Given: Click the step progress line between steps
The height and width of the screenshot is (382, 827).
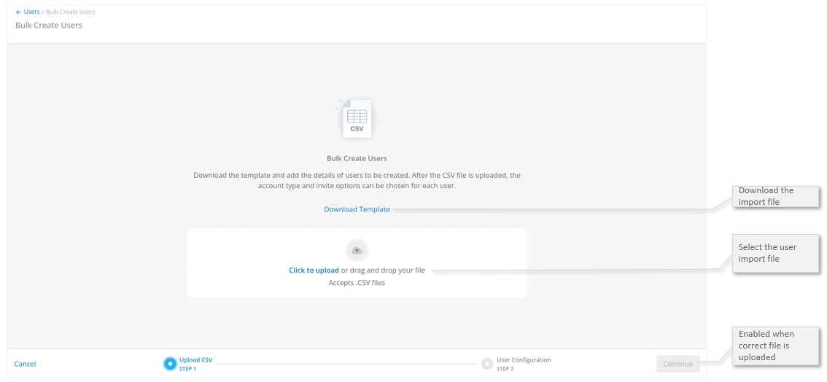Looking at the screenshot, I should point(346,364).
